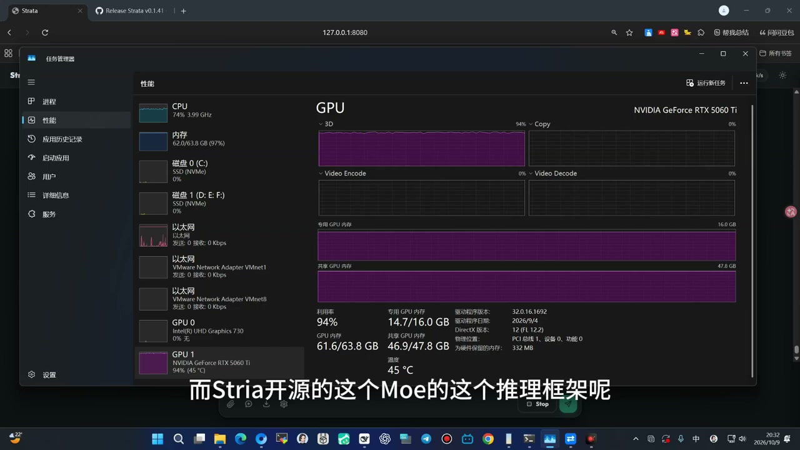Select the 内存 memory performance item
Image resolution: width=800 pixels, height=450 pixels.
pos(219,140)
